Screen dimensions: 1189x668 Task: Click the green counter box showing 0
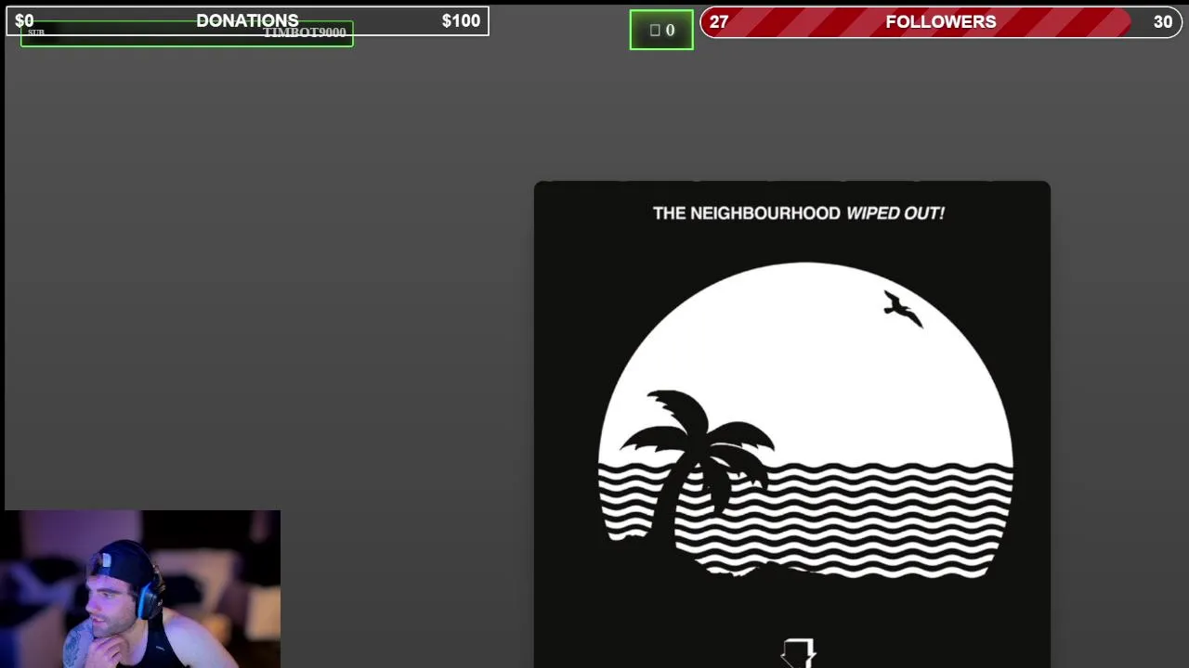[661, 30]
